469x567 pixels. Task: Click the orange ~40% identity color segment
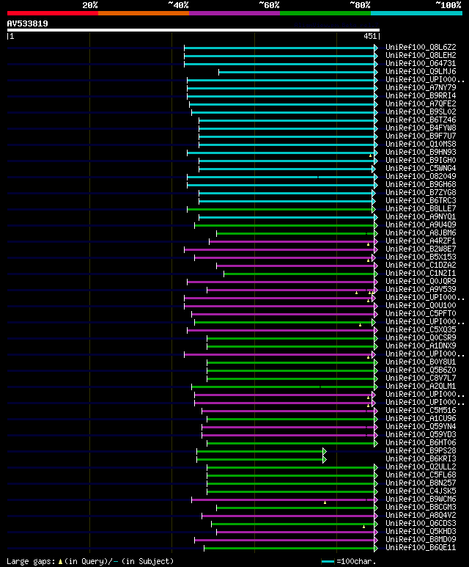point(144,13)
